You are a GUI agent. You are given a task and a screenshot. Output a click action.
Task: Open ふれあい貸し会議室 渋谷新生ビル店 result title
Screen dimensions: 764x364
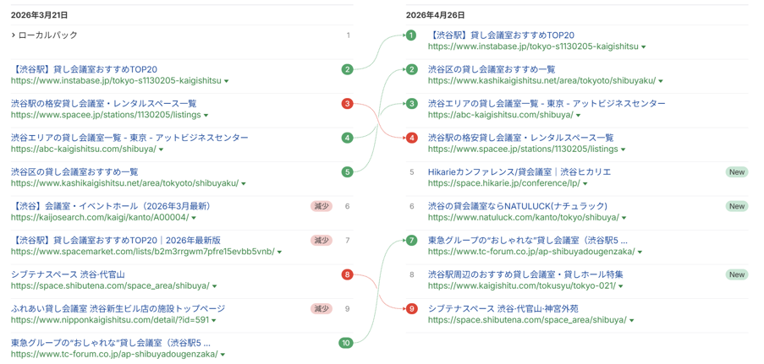tap(118, 308)
